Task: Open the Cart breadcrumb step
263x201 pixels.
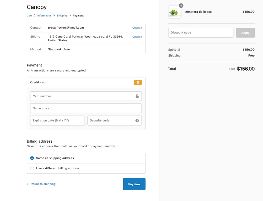Action: tap(29, 16)
